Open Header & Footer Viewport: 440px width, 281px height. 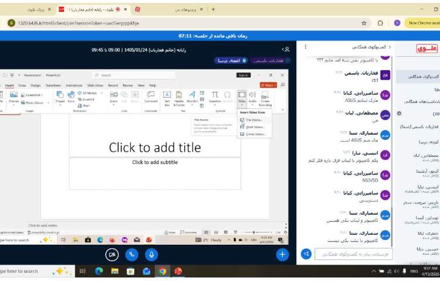pyautogui.click(x=179, y=98)
